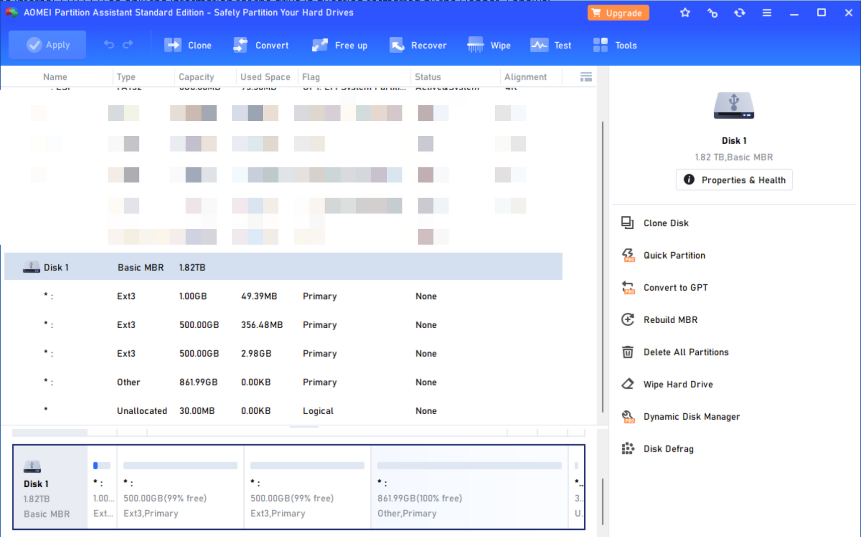Viewport: 861px width, 537px height.
Task: Click the Name column header
Action: click(x=55, y=77)
